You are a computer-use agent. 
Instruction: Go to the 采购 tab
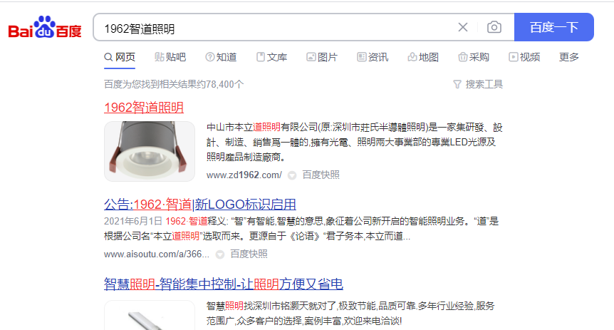pyautogui.click(x=474, y=57)
